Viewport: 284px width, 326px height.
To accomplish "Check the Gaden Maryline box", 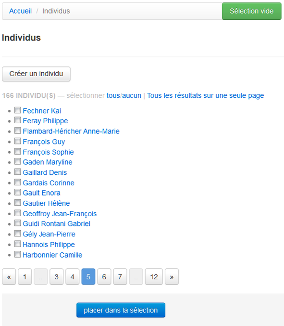I will coord(18,161).
